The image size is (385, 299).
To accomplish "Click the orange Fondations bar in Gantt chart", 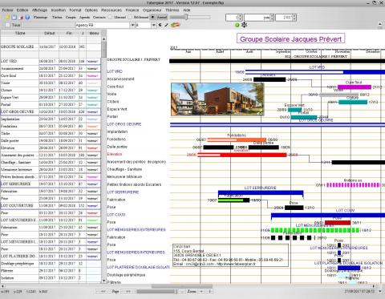I will (x=237, y=139).
